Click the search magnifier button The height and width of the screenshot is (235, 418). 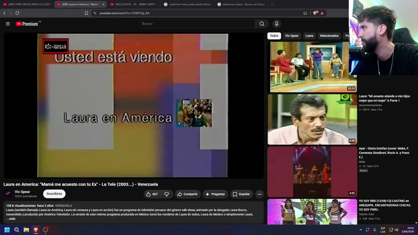(x=262, y=24)
